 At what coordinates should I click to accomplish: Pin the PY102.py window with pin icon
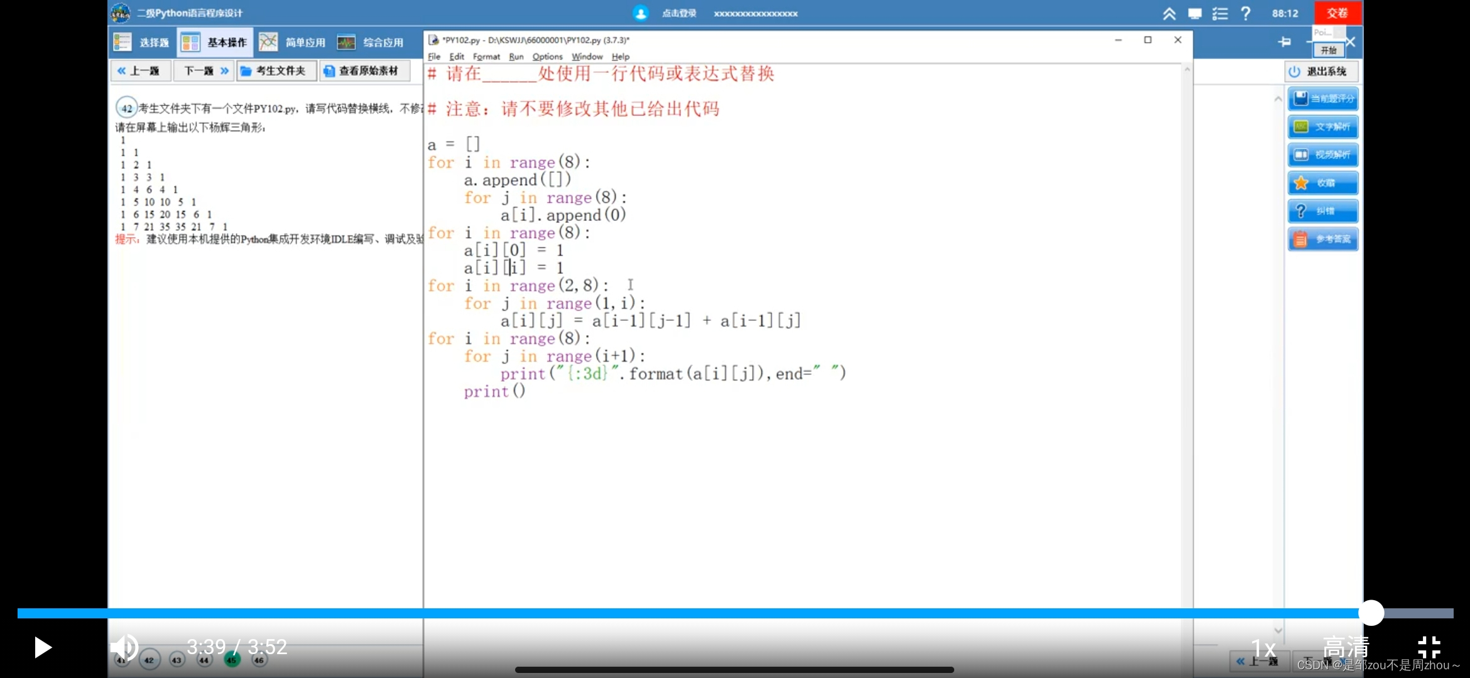[x=1285, y=42]
